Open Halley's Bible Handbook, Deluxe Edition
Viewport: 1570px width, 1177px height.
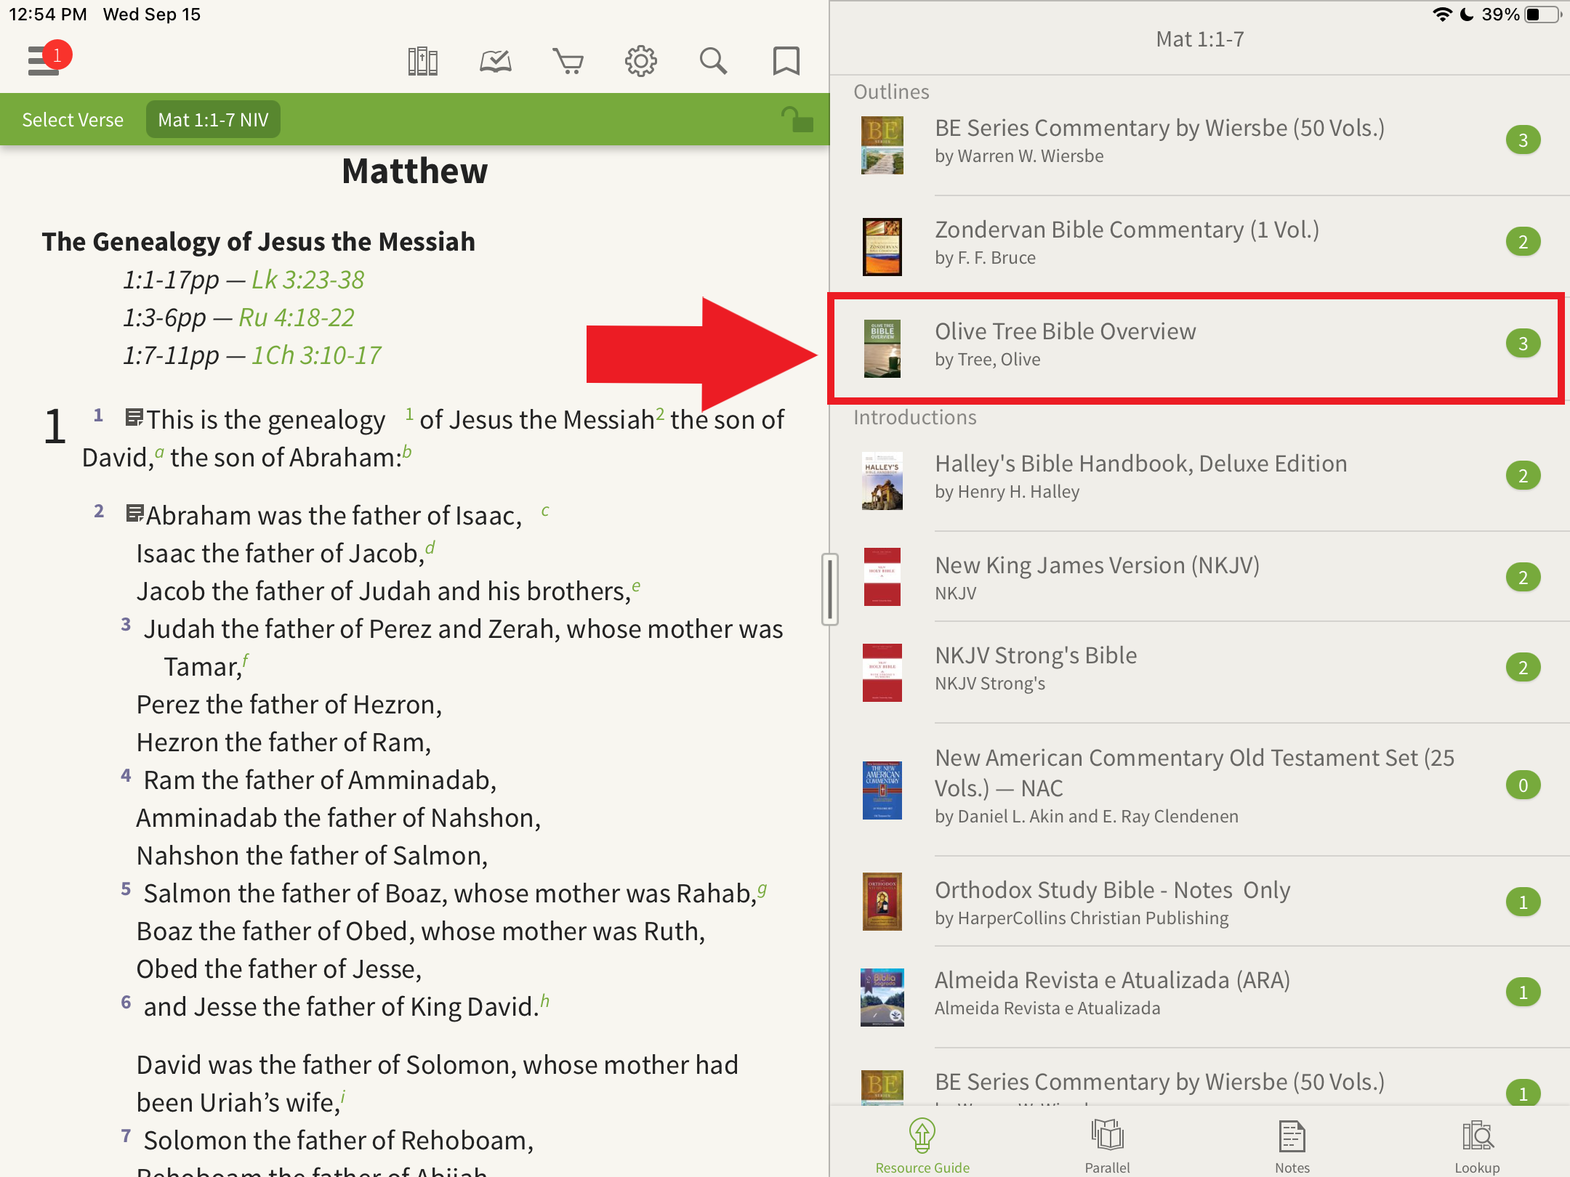(1199, 480)
